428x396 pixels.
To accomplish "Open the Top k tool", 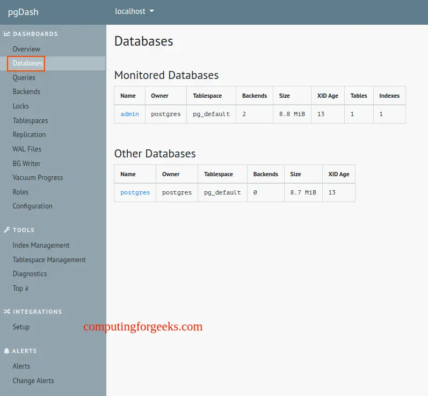I will 21,288.
